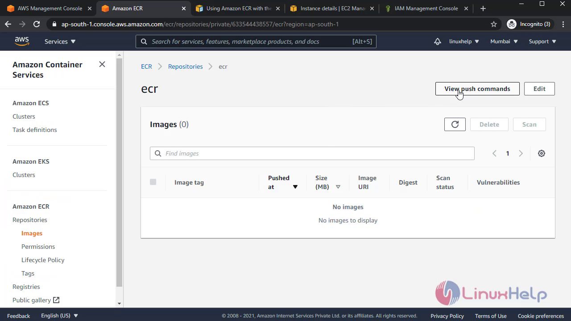Click the refresh images button
Viewport: 571px width, 321px height.
(x=455, y=124)
